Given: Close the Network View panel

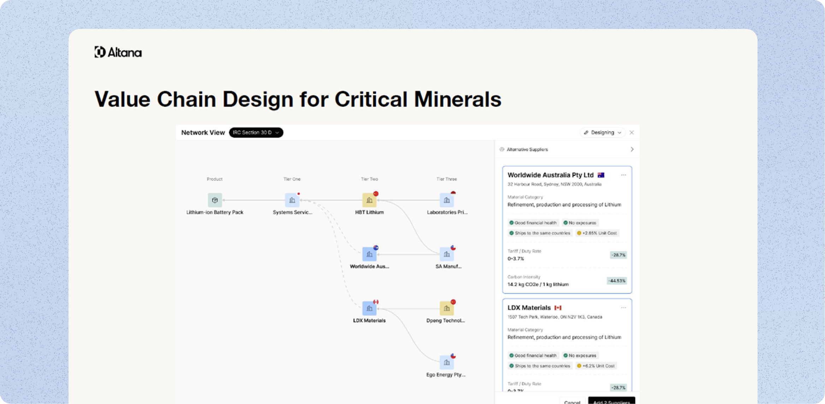Looking at the screenshot, I should 632,132.
